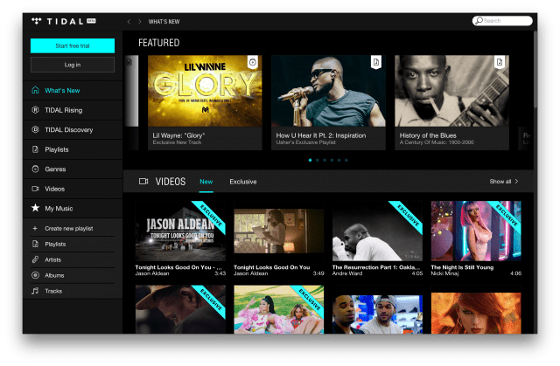Click title 'History of the Blues'
Viewport: 560px width, 366px height.
coord(428,135)
